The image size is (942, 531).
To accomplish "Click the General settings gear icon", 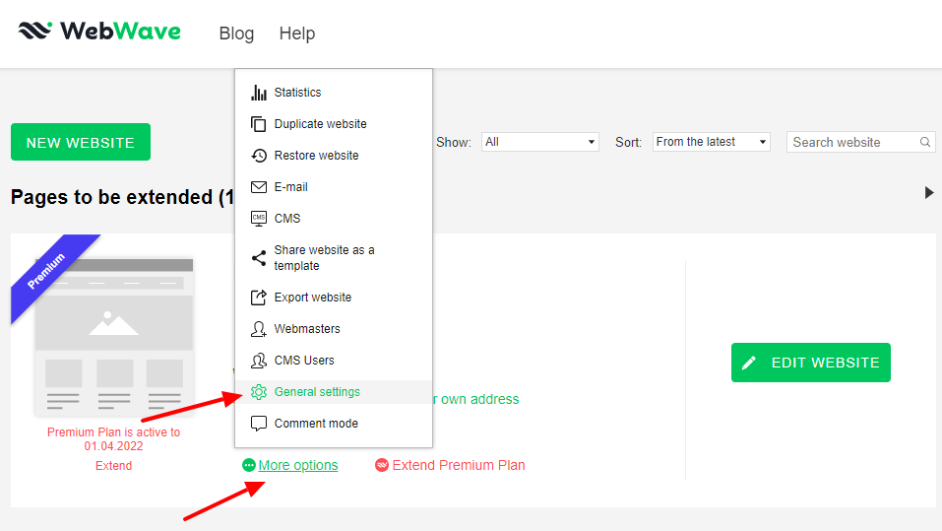I will point(258,392).
